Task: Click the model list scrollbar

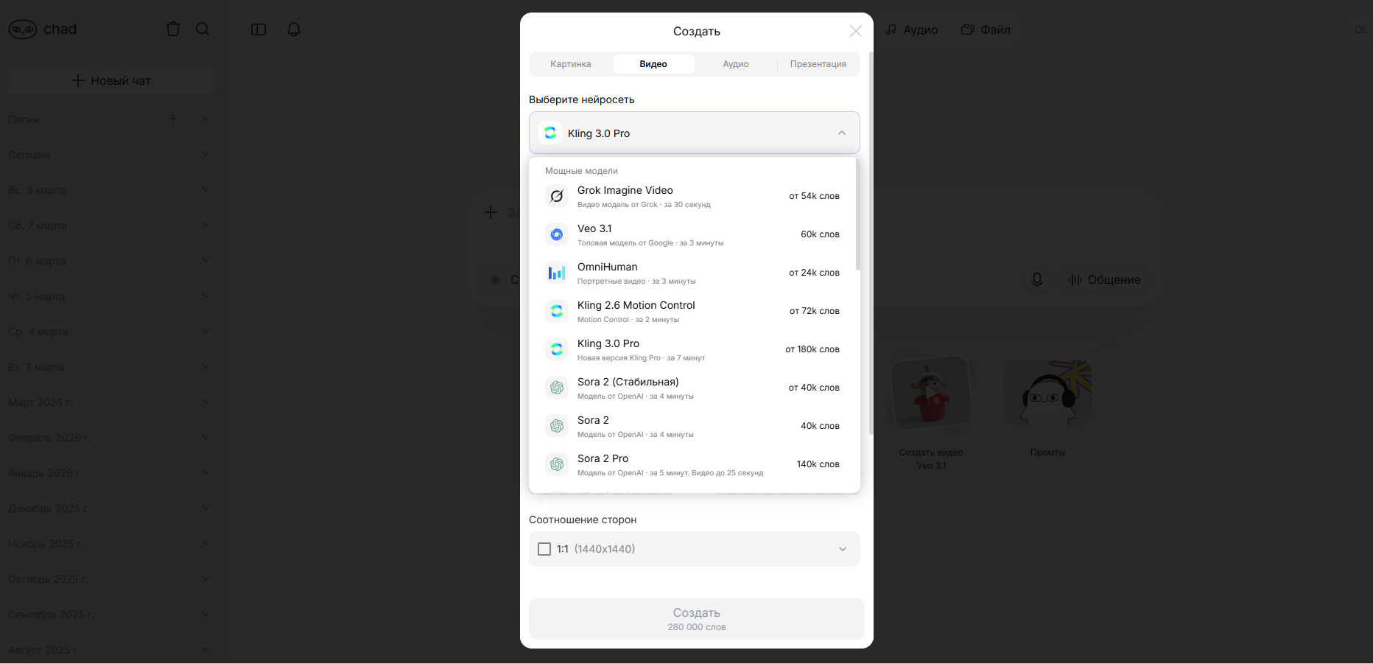Action: pyautogui.click(x=857, y=215)
